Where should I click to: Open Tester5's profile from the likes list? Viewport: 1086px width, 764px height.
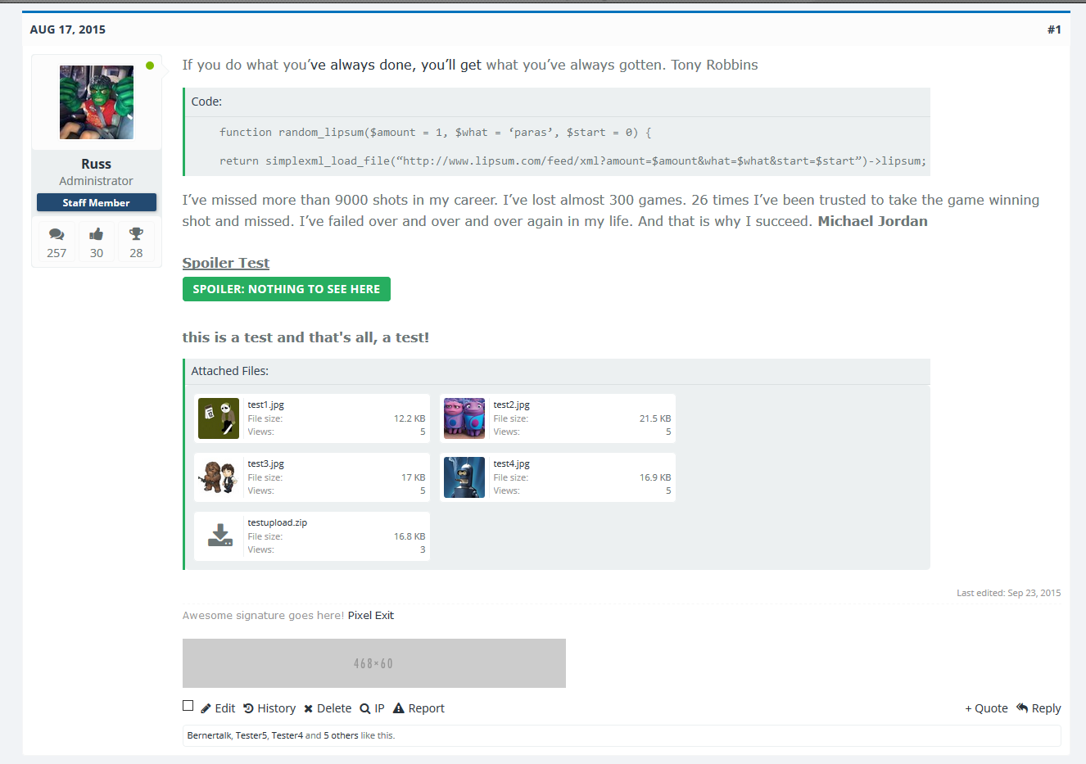pos(251,735)
